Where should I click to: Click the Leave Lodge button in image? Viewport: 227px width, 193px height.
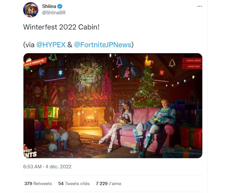tap(191, 61)
